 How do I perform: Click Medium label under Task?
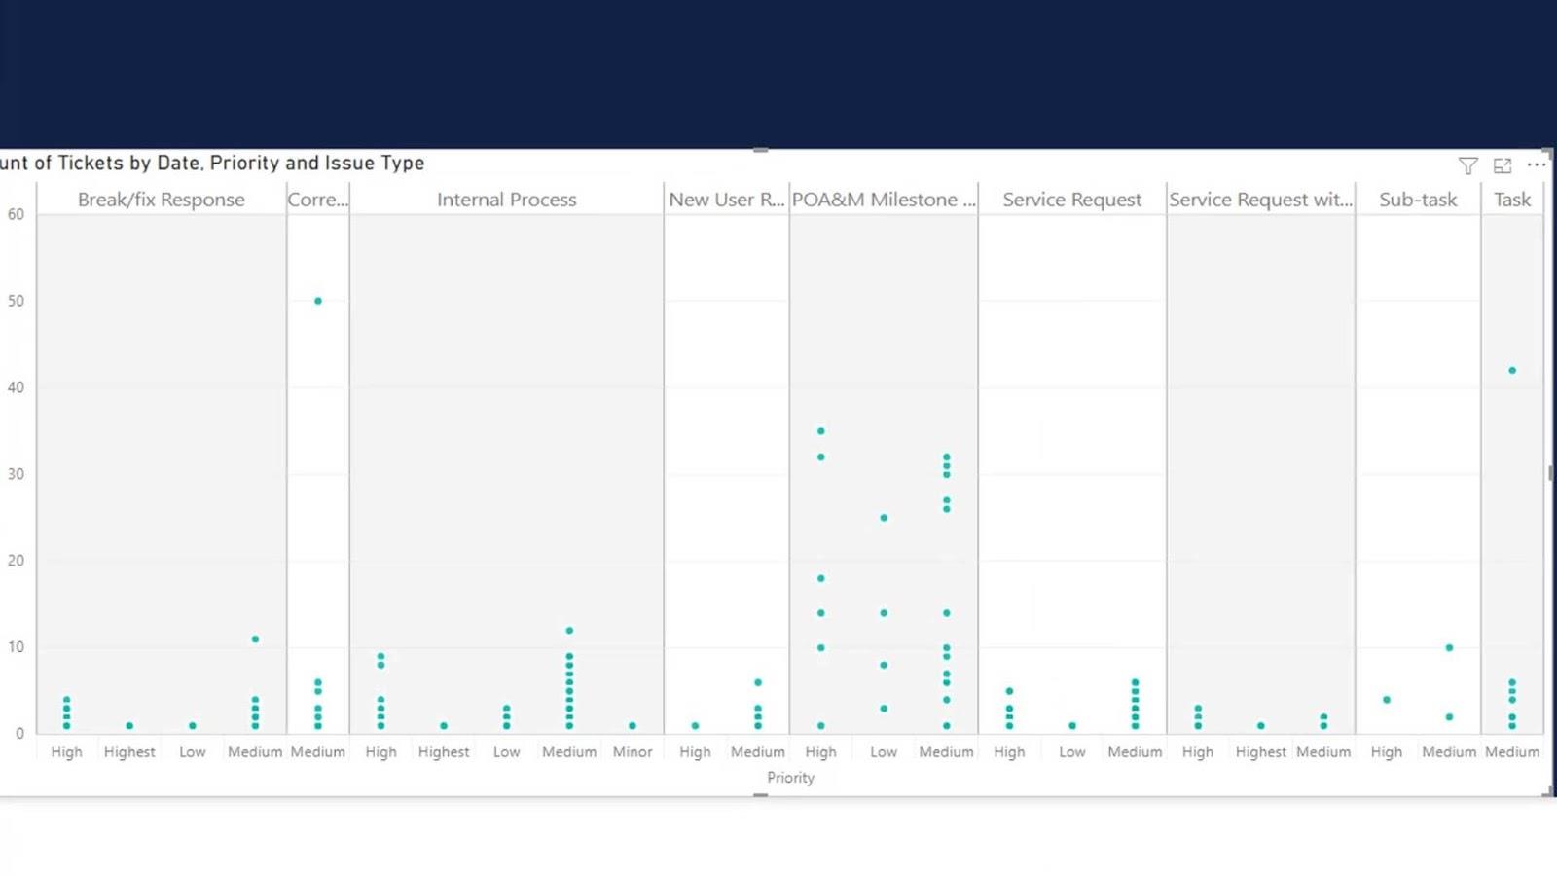click(1512, 752)
